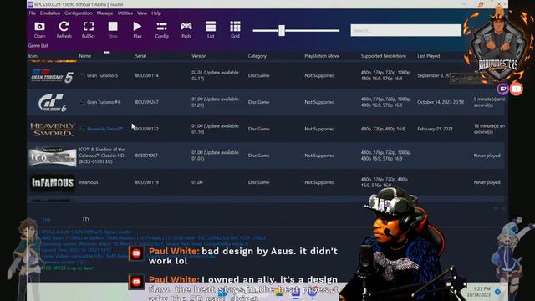This screenshot has height=301, width=535.
Task: Toggle fullscreen with FullScr icon
Action: click(x=89, y=30)
